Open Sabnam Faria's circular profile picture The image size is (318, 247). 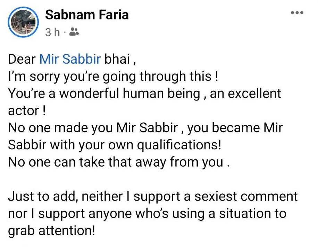(23, 22)
